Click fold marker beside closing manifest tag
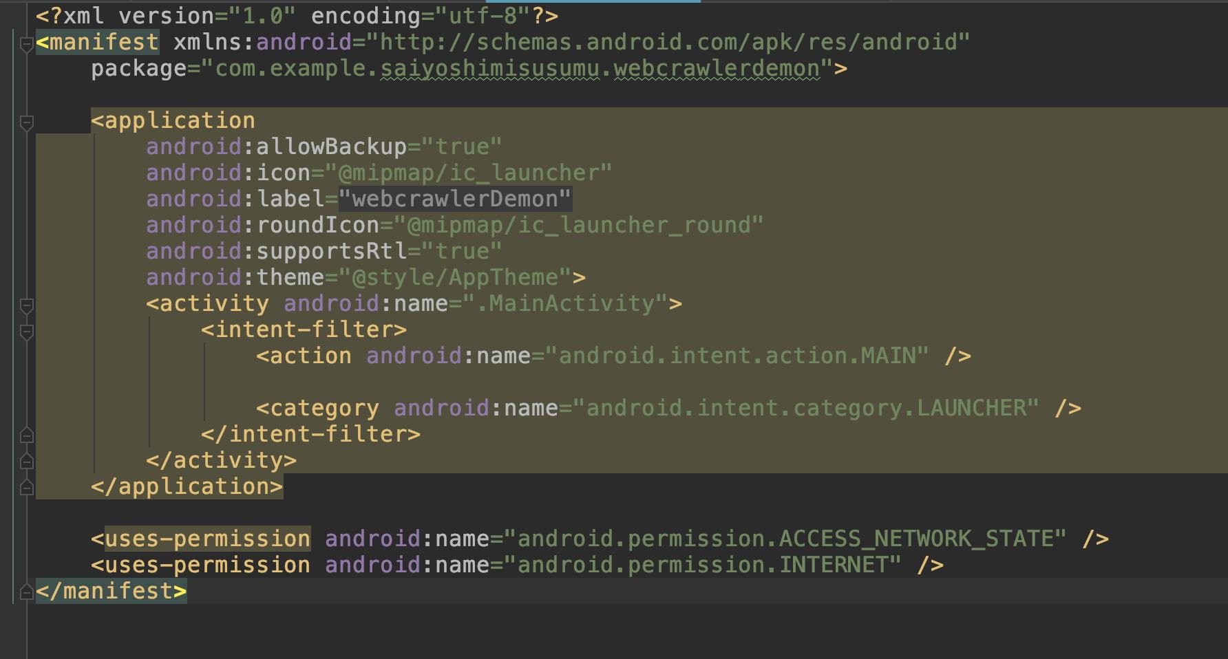Screen dimensions: 1228x659 26,591
